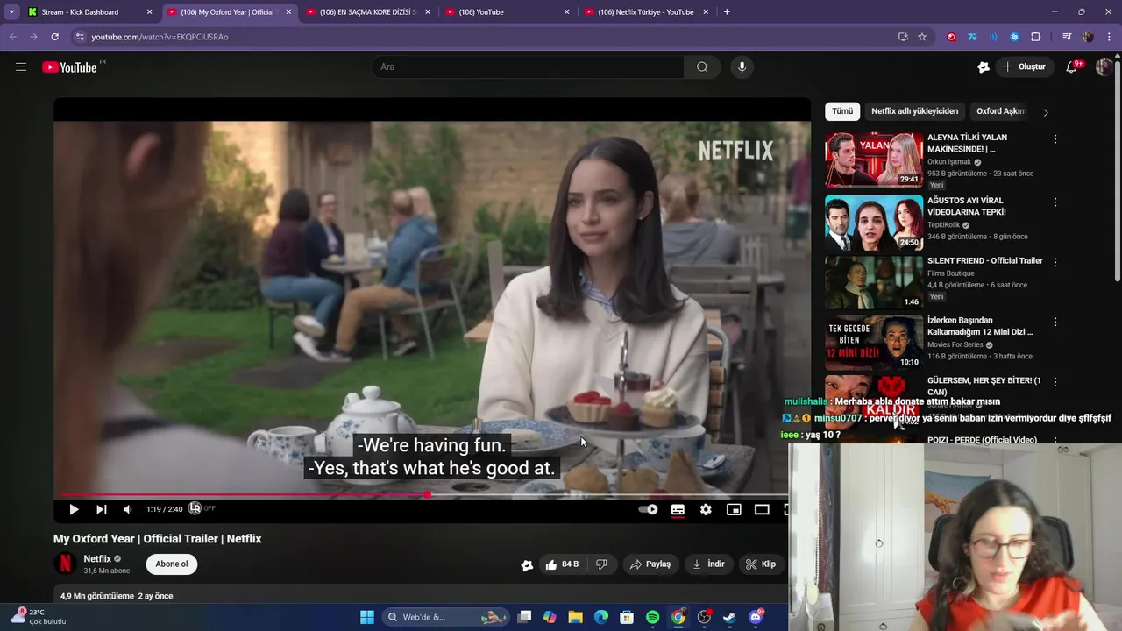
Task: Open the Netflix channel avatar
Action: [x=65, y=564]
